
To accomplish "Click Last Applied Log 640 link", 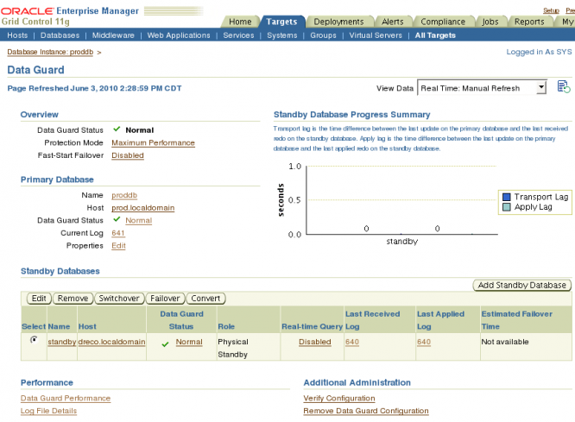I will [x=424, y=342].
